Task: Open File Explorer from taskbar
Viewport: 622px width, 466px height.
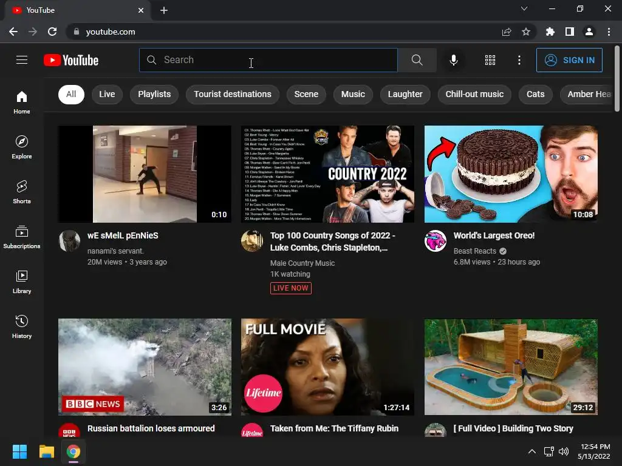Action: 46,451
